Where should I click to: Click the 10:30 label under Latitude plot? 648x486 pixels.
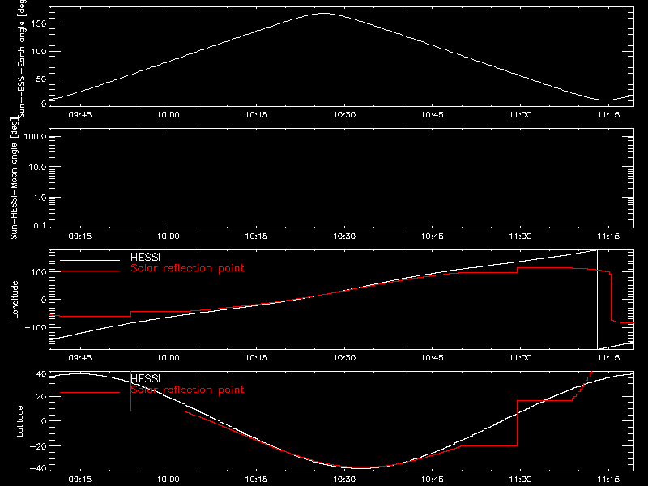344,480
